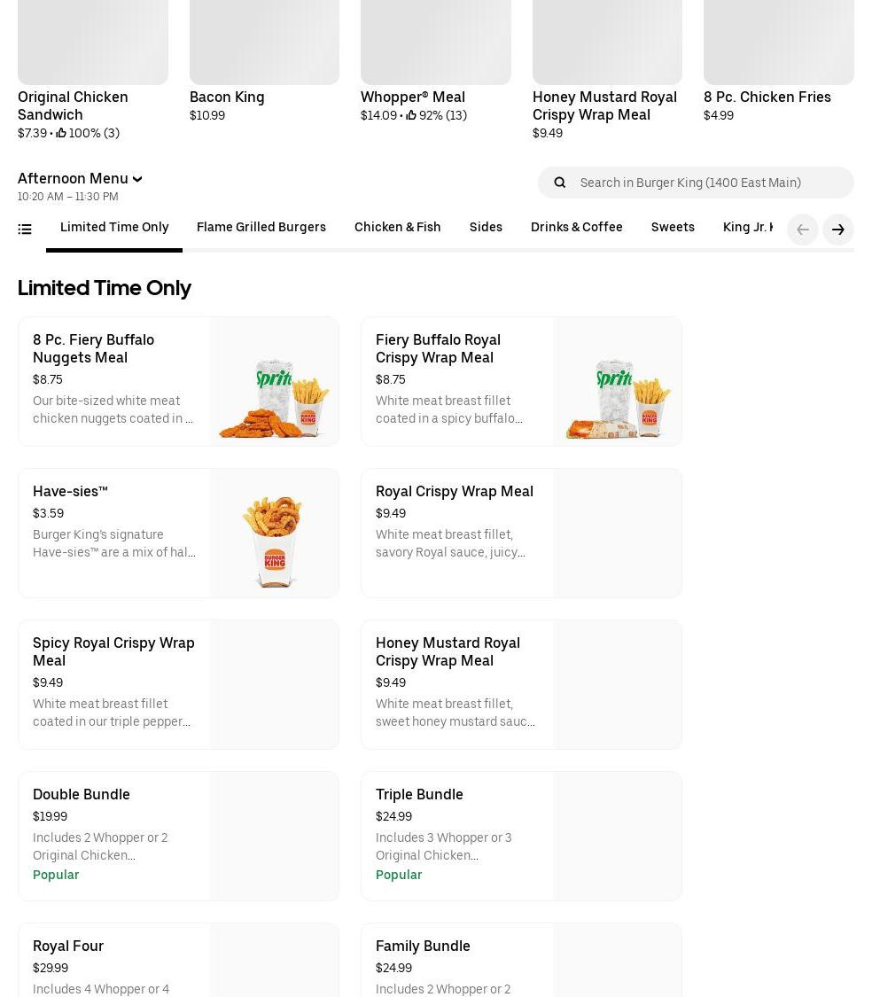The image size is (872, 997).
Task: Click the Whopper Meal thumbs-up rating icon
Action: click(x=411, y=116)
